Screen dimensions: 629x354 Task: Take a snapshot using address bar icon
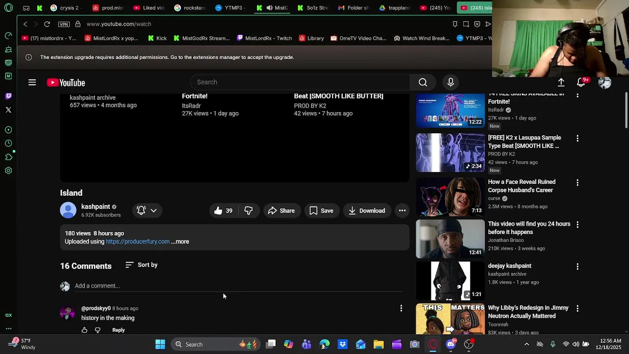point(466,24)
